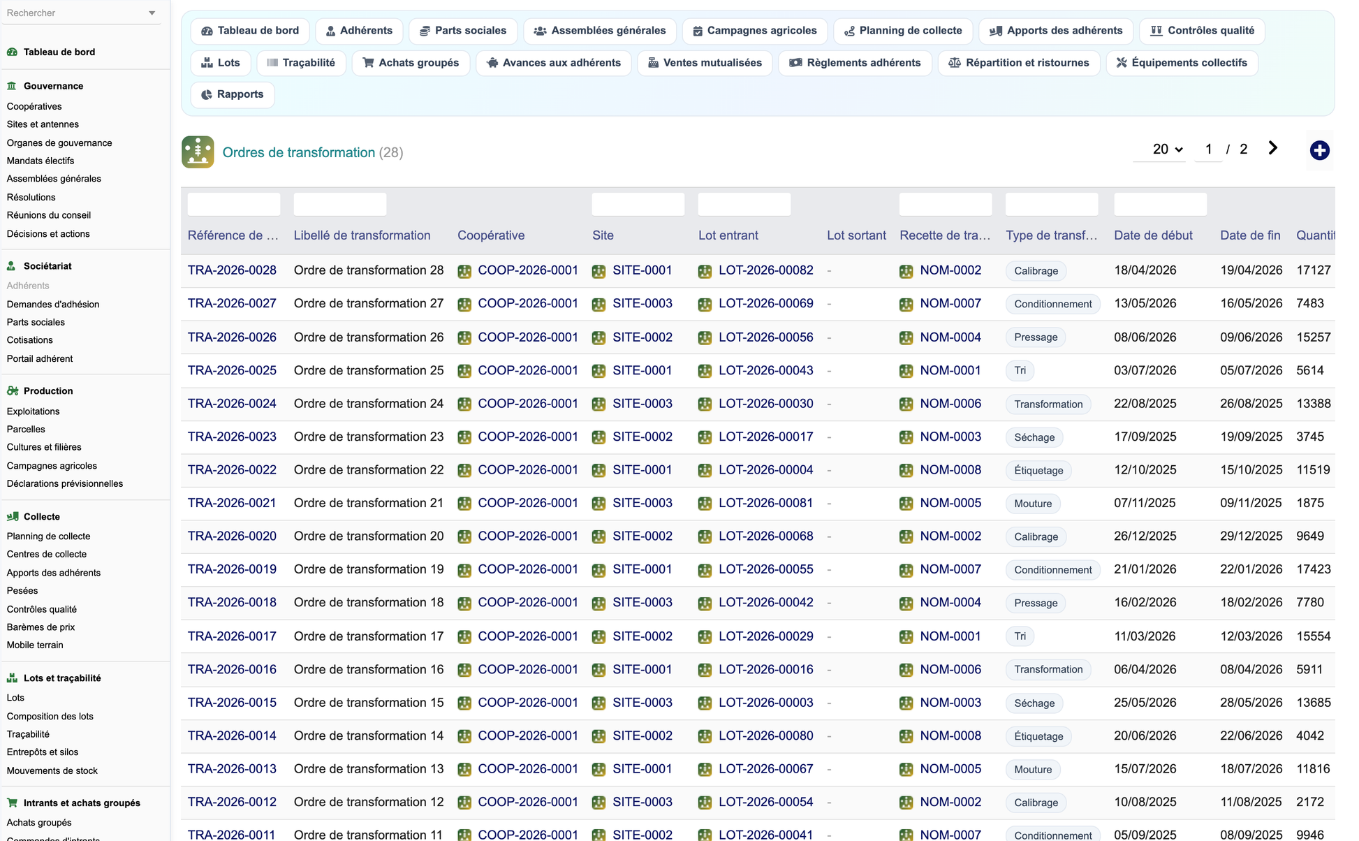Click the Tableau de bord sidebar icon
Screen dimensions: 1359x841
(12, 52)
